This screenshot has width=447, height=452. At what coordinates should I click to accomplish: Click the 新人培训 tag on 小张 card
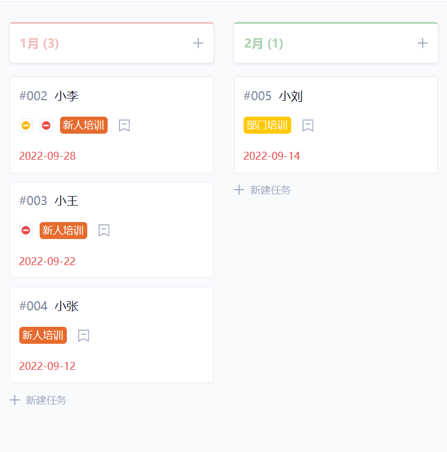[x=43, y=335]
